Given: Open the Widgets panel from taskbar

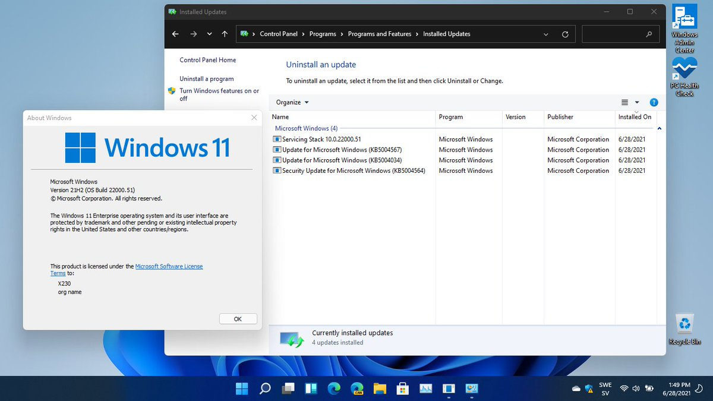Looking at the screenshot, I should click(x=311, y=389).
